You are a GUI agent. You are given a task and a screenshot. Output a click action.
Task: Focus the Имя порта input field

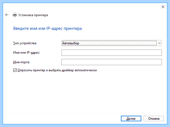112,62
